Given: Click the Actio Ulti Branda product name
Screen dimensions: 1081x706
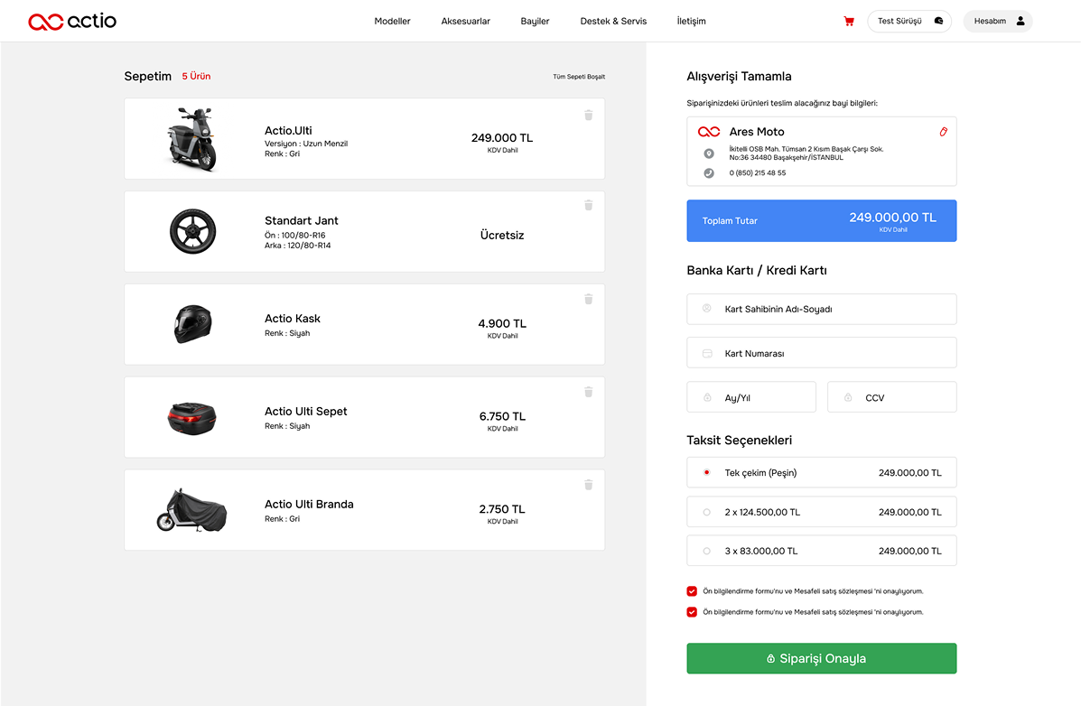Looking at the screenshot, I should pyautogui.click(x=309, y=504).
